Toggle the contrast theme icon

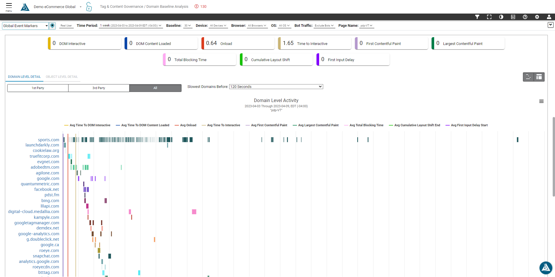(501, 17)
